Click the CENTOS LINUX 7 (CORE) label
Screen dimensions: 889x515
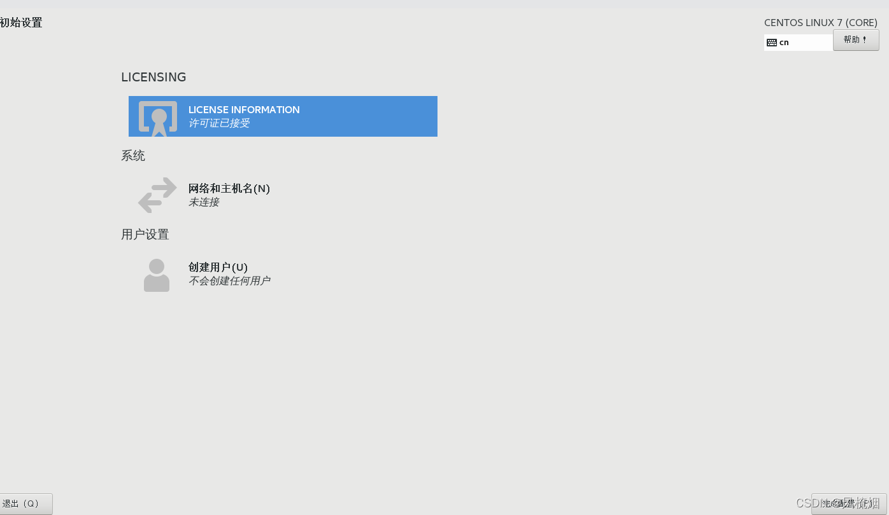[821, 23]
